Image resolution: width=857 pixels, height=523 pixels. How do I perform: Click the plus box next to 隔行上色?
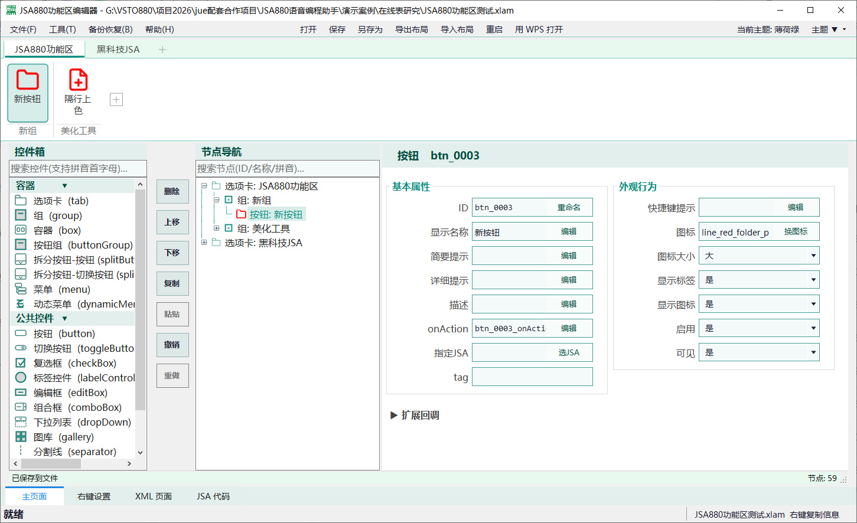(116, 99)
